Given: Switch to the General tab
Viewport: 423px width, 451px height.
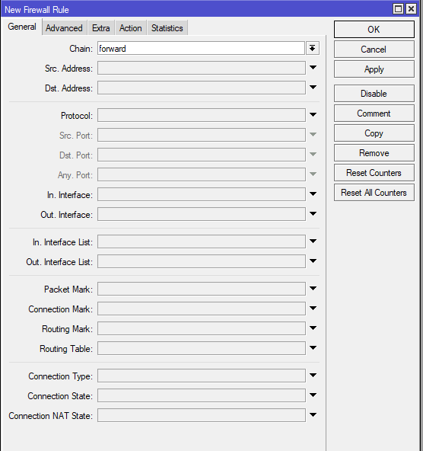Looking at the screenshot, I should [22, 27].
